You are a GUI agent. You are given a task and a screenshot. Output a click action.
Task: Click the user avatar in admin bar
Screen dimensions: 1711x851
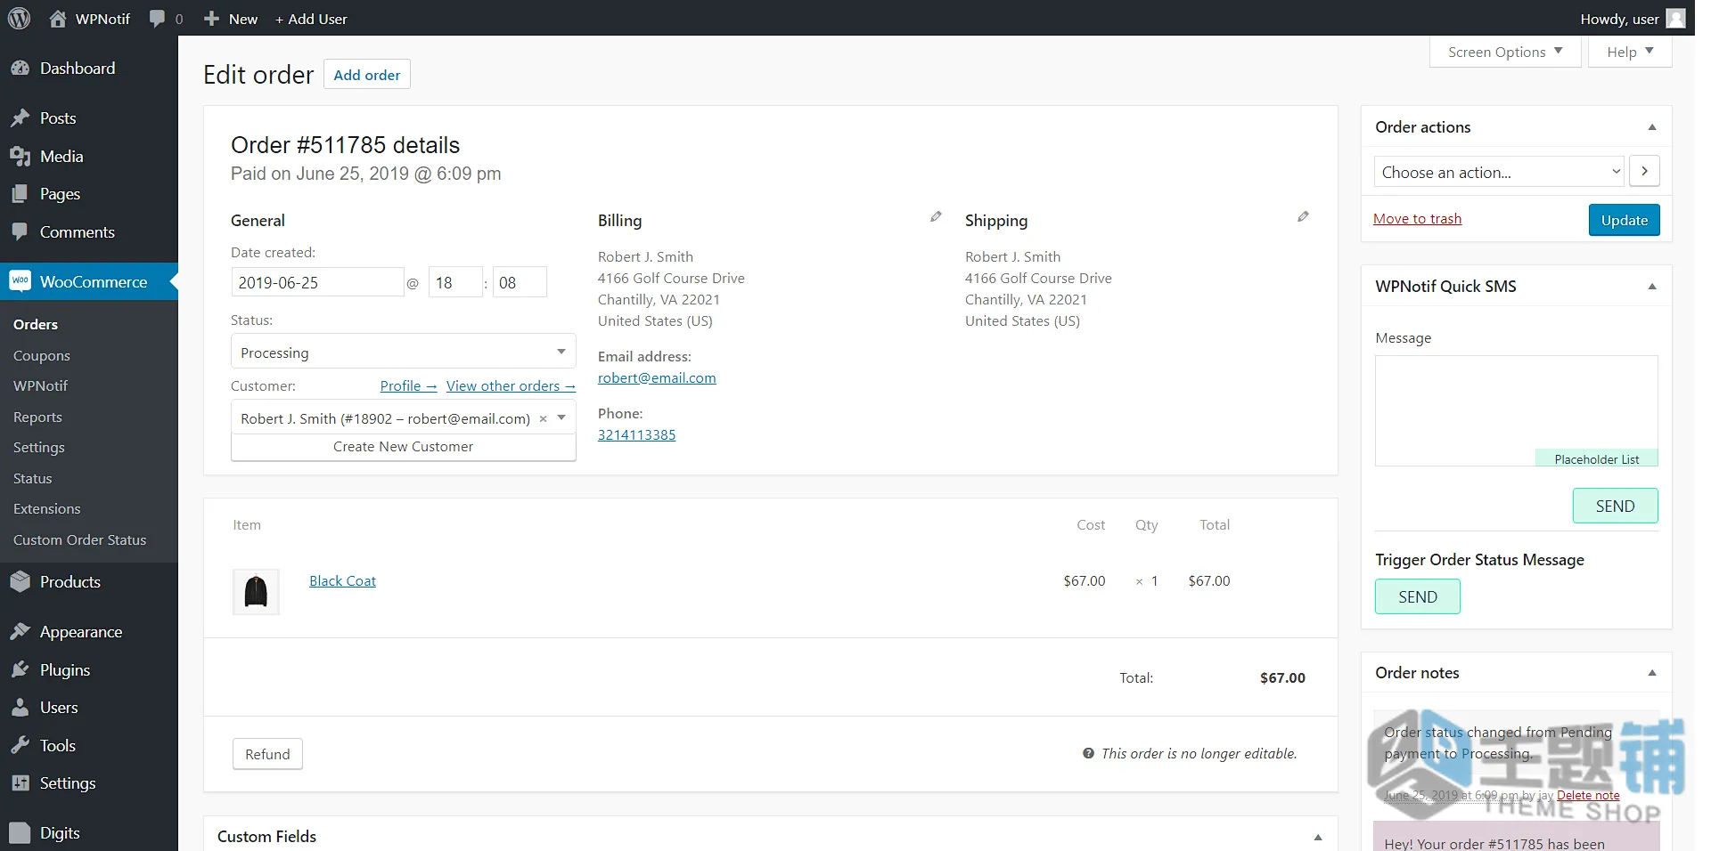[x=1675, y=19]
